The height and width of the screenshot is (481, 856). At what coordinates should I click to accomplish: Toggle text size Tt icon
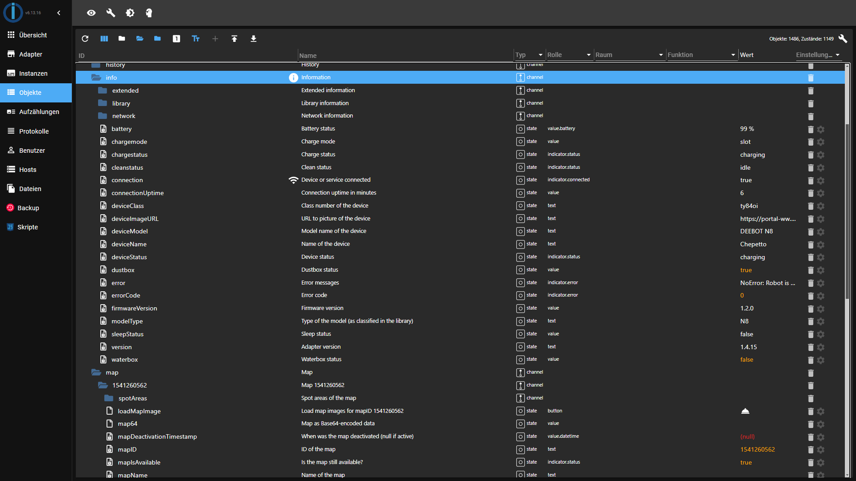(x=196, y=39)
